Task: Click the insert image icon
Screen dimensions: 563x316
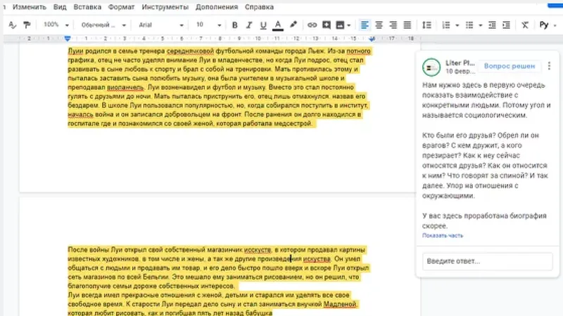Action: [340, 25]
